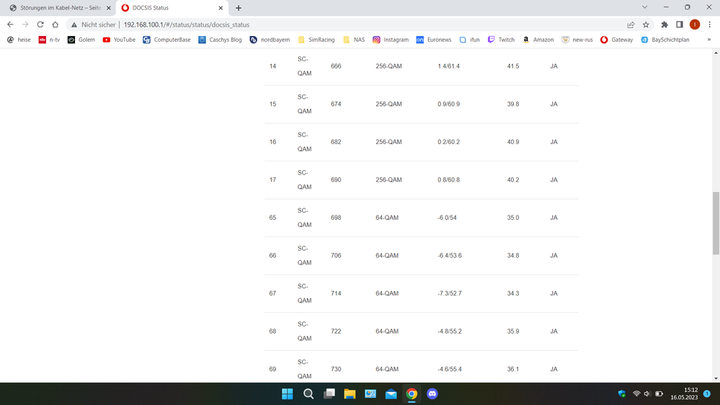
Task: Open the Instagram bookmark
Action: [391, 40]
